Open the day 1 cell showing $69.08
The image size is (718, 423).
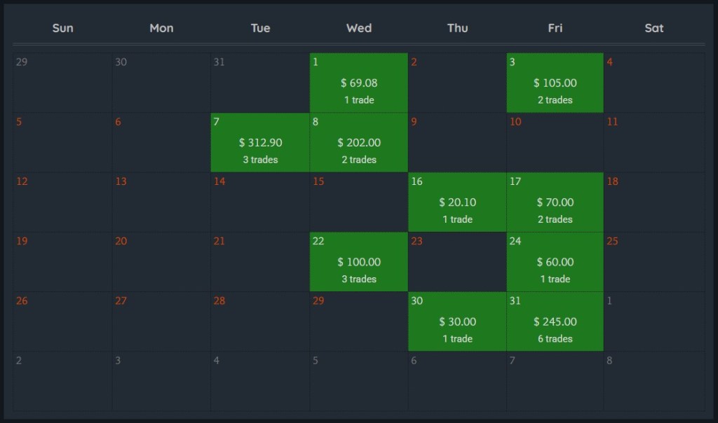coord(358,83)
